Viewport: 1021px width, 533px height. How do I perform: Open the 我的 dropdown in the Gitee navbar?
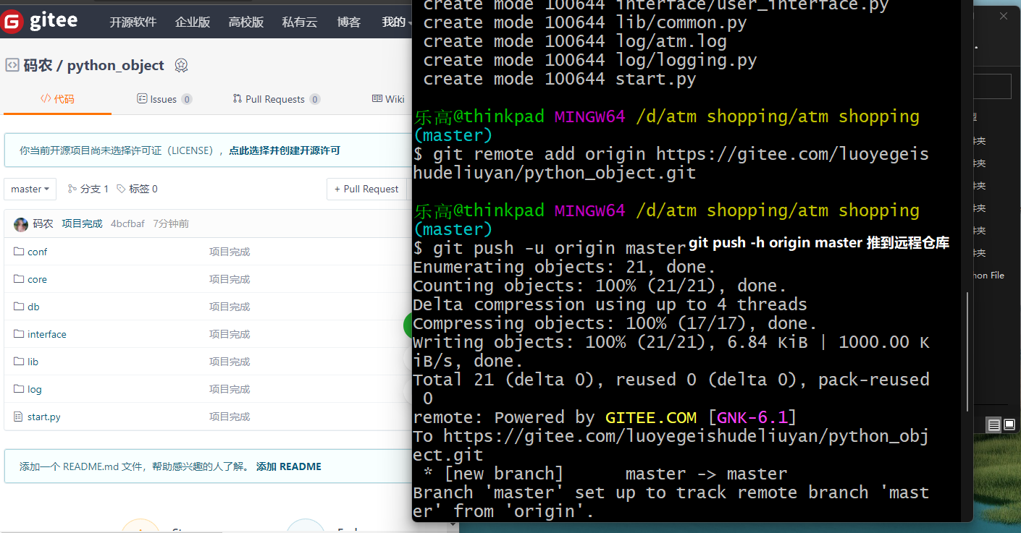coord(397,22)
